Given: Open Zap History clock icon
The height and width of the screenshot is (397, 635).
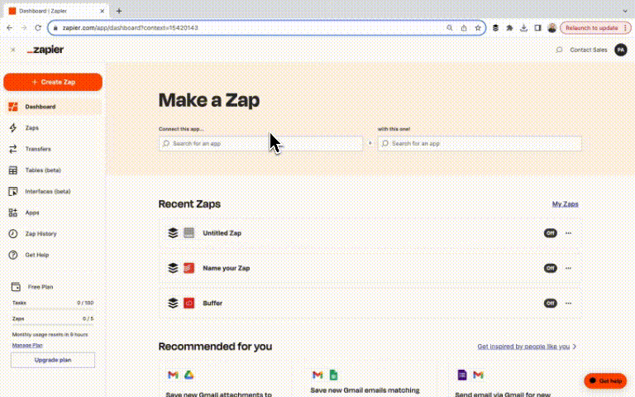Looking at the screenshot, I should point(13,234).
